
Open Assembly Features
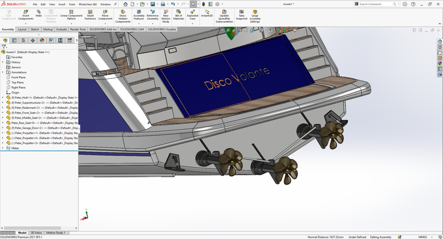click(139, 15)
